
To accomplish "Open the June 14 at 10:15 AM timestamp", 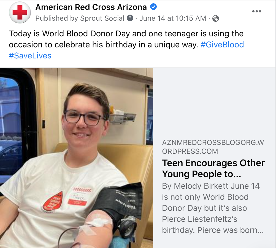I will tap(173, 18).
